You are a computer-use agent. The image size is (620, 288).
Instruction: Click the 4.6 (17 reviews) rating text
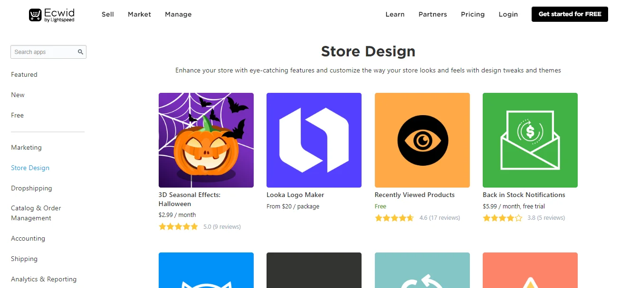point(440,218)
